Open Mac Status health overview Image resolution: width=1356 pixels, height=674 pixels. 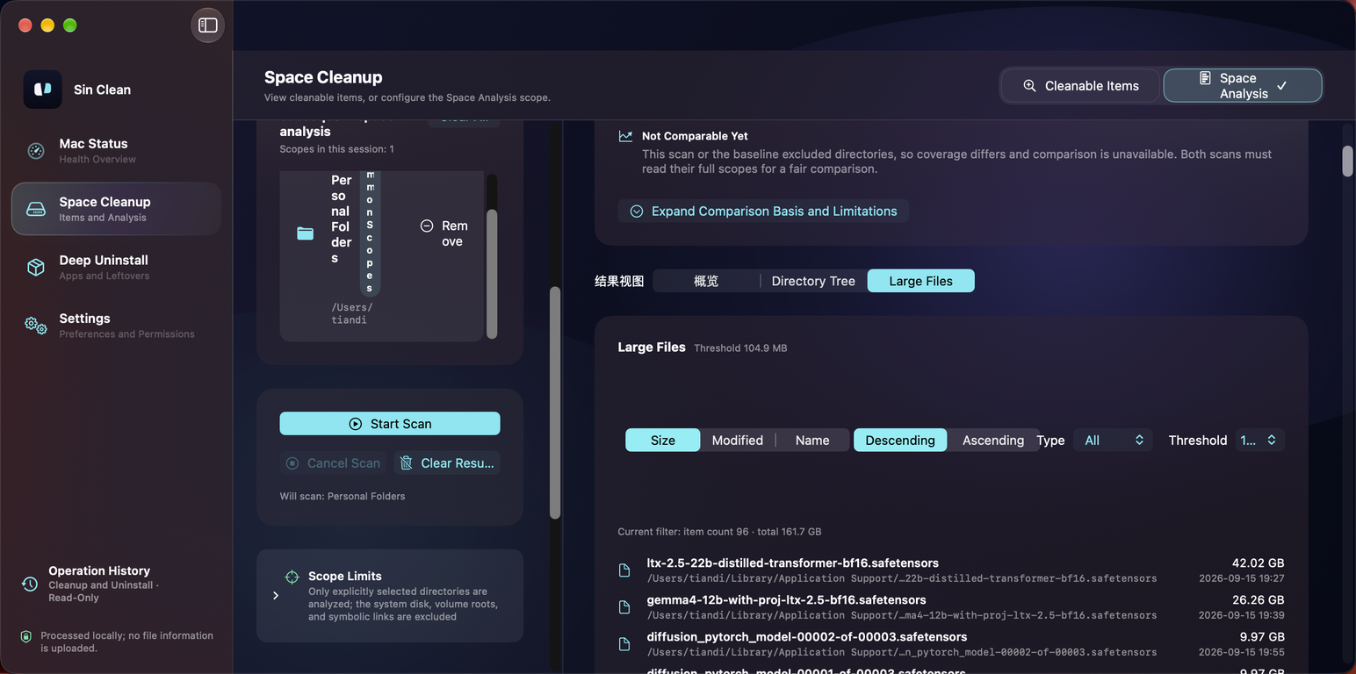pos(116,151)
